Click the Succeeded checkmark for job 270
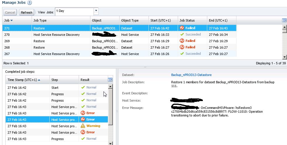The image size is (287, 145). [x=182, y=35]
